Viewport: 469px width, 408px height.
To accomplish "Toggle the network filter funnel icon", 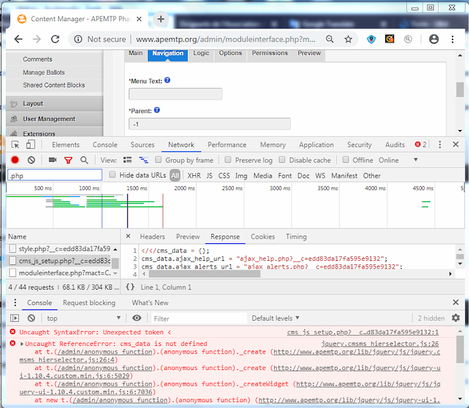I will tap(69, 160).
